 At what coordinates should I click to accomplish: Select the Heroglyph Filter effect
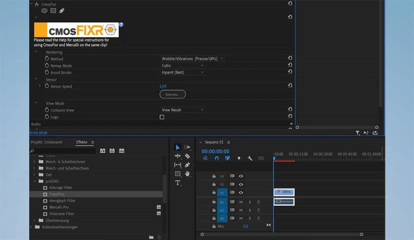click(62, 201)
